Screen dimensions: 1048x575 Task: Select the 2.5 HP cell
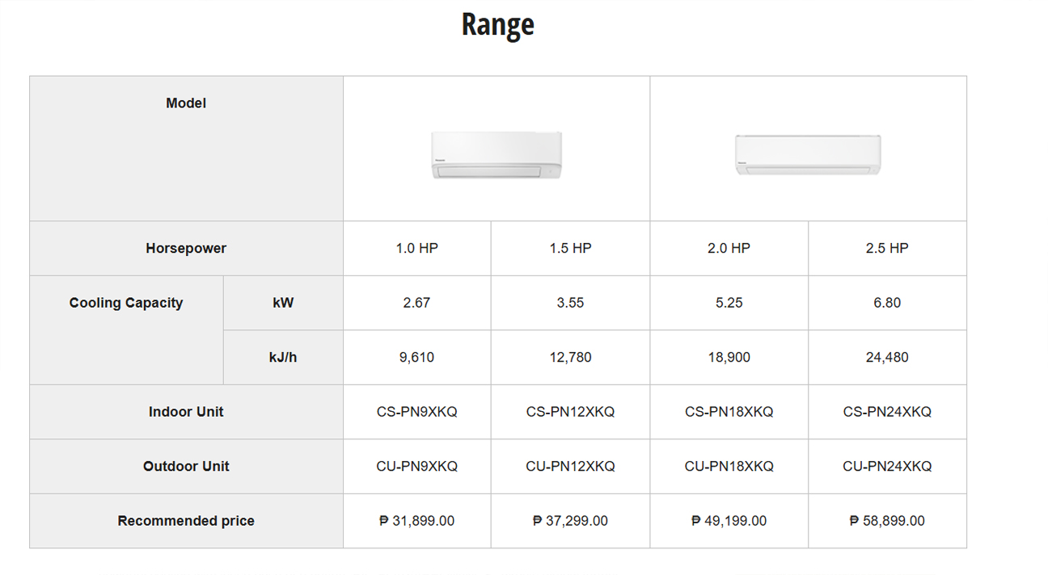(x=887, y=249)
